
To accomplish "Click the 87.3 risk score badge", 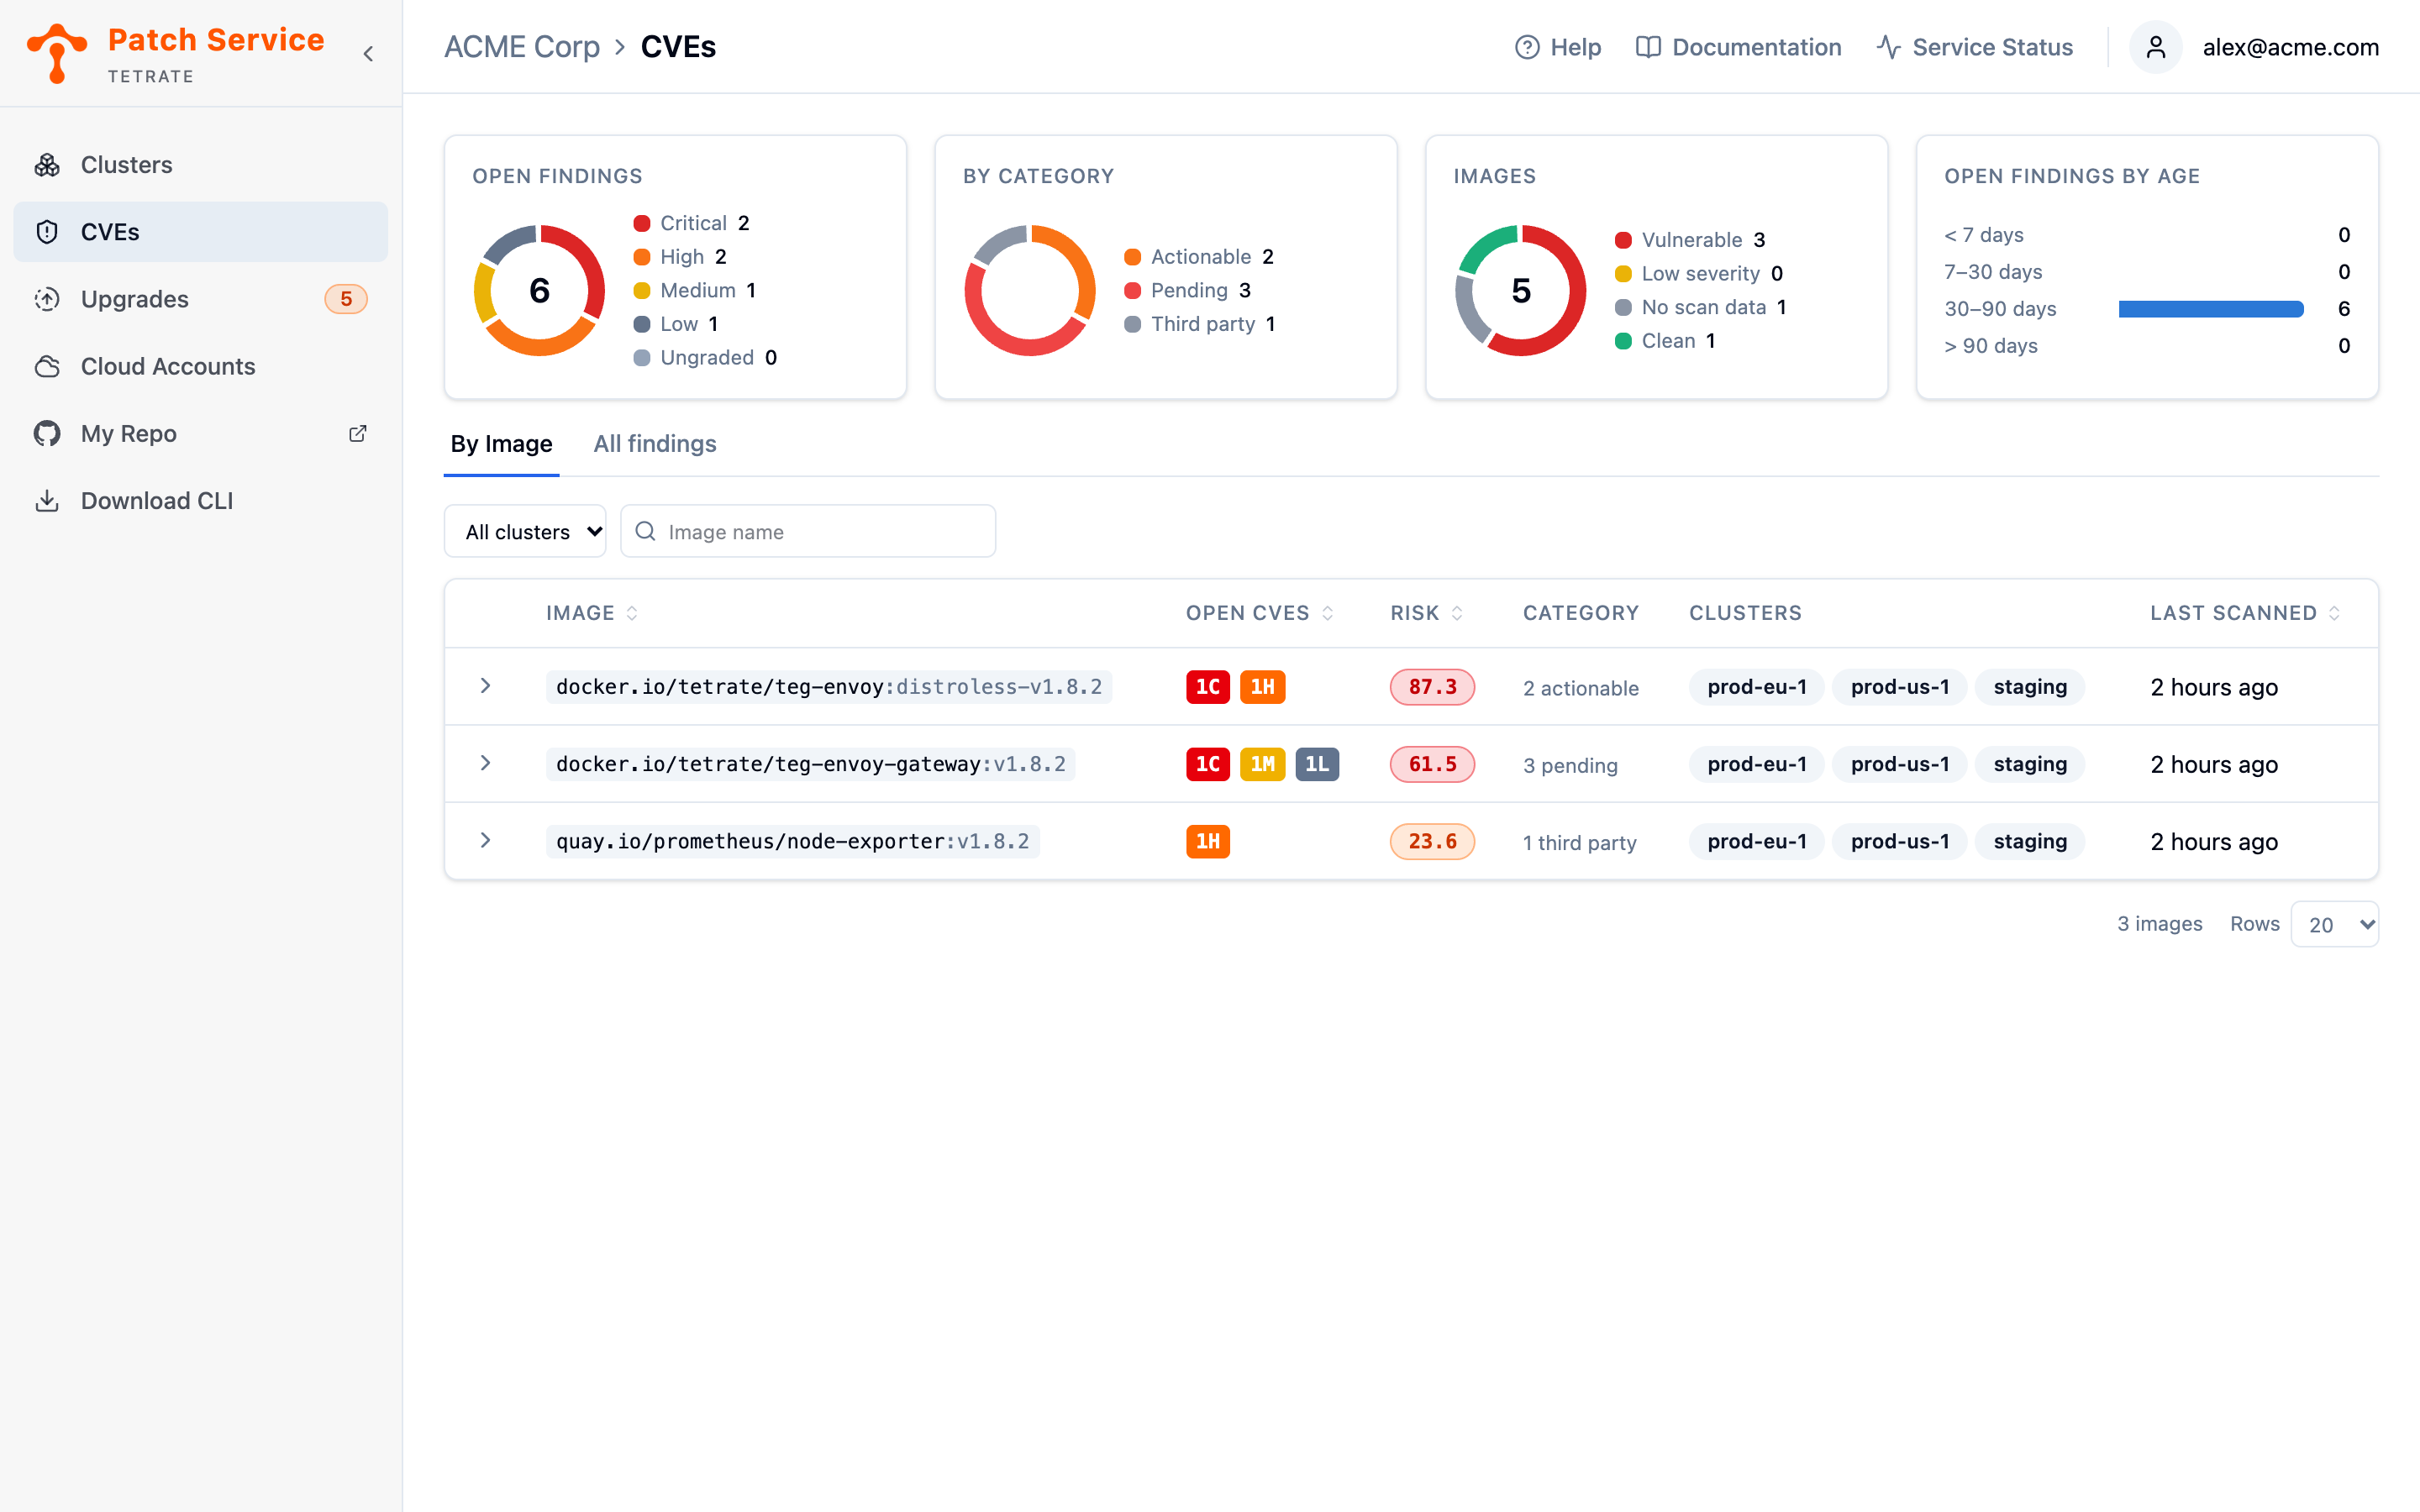I will point(1432,687).
